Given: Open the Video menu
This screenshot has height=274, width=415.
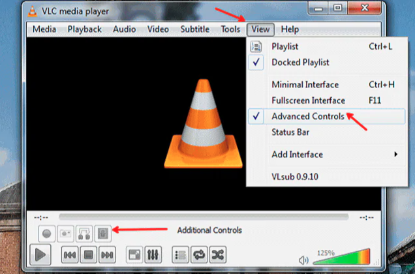Looking at the screenshot, I should pos(158,29).
